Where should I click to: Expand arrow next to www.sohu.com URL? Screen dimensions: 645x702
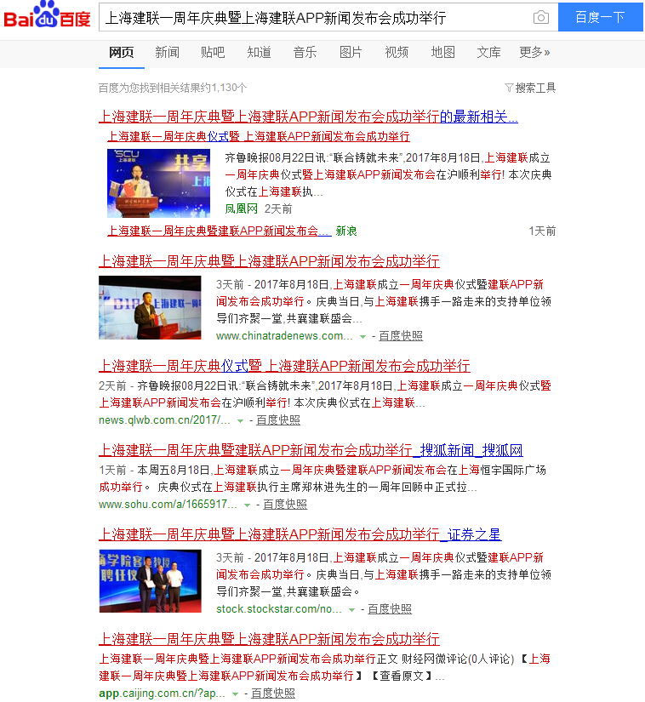[247, 505]
